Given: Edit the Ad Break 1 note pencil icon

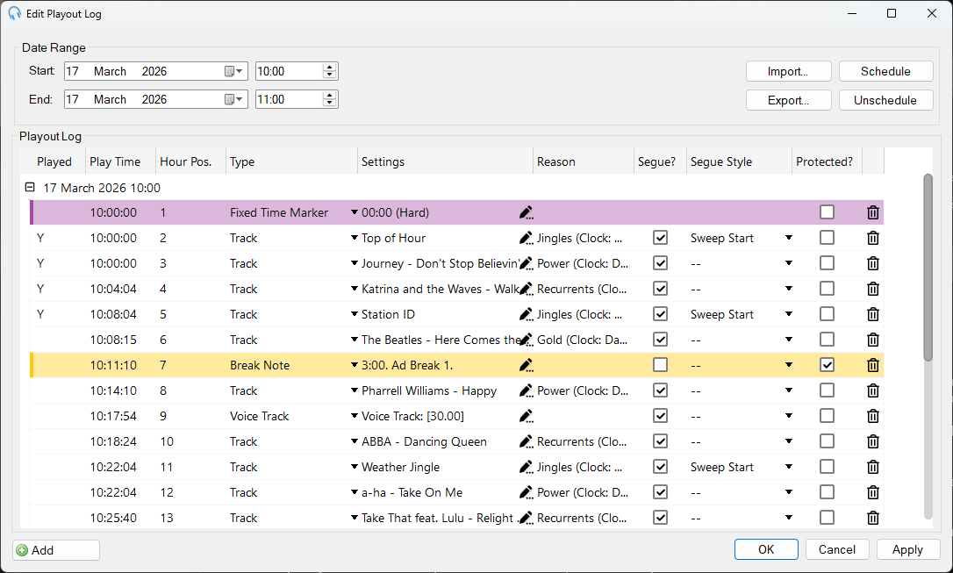Looking at the screenshot, I should pyautogui.click(x=527, y=365).
